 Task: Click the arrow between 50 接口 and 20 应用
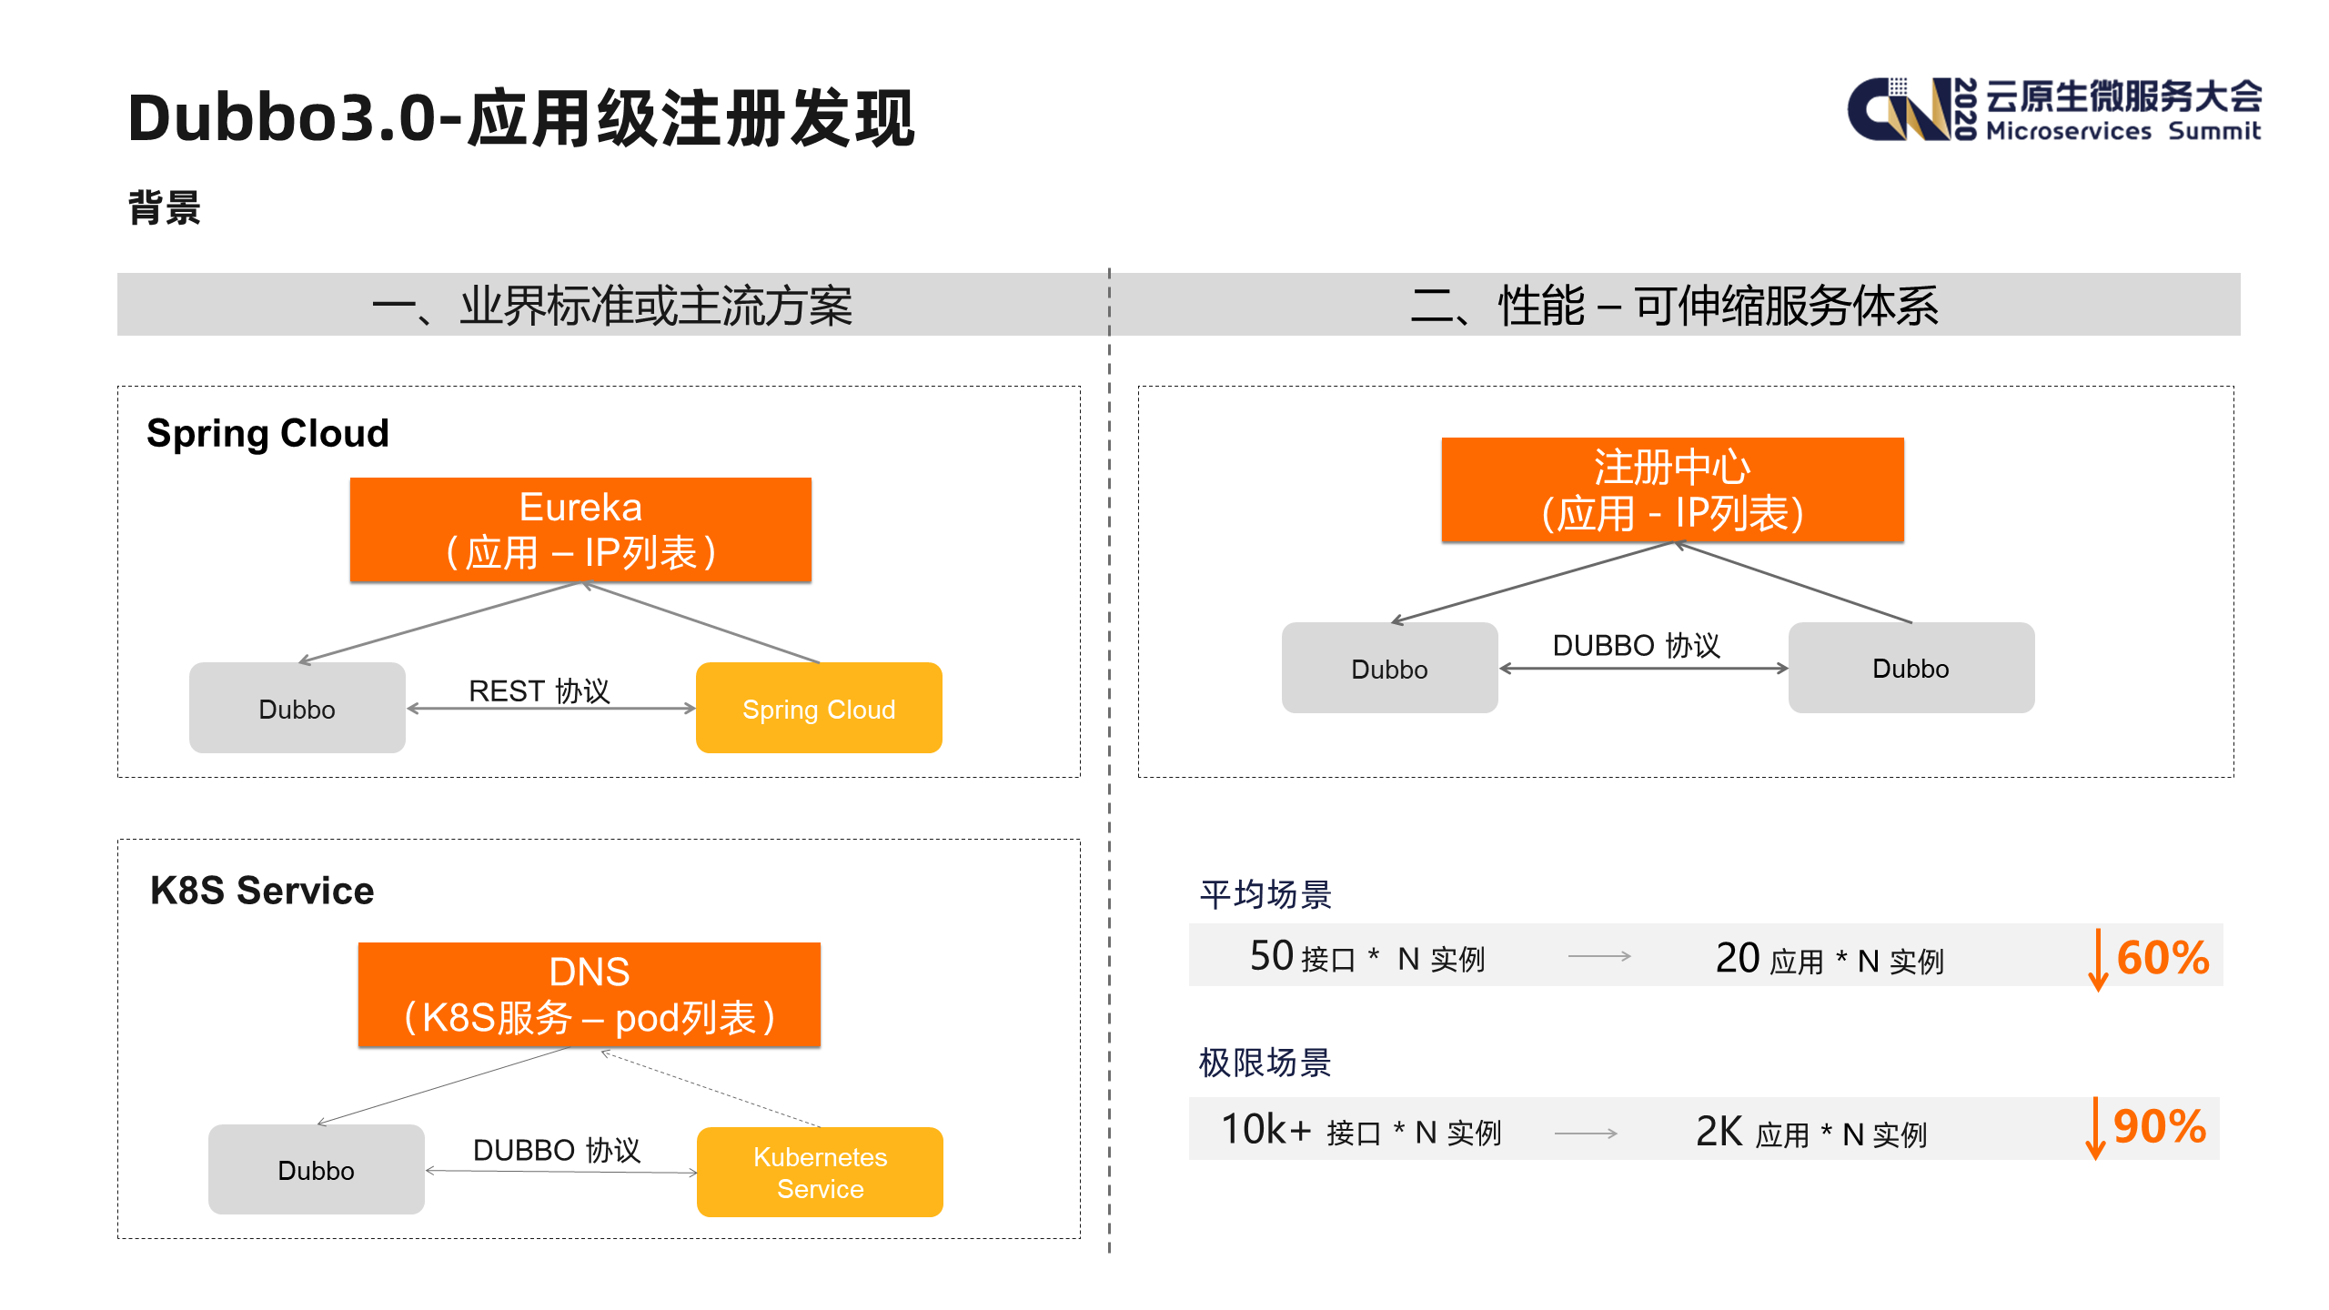pos(1599,956)
